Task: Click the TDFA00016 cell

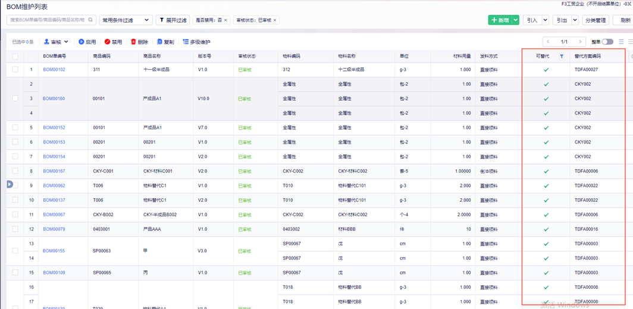Action: 586,229
